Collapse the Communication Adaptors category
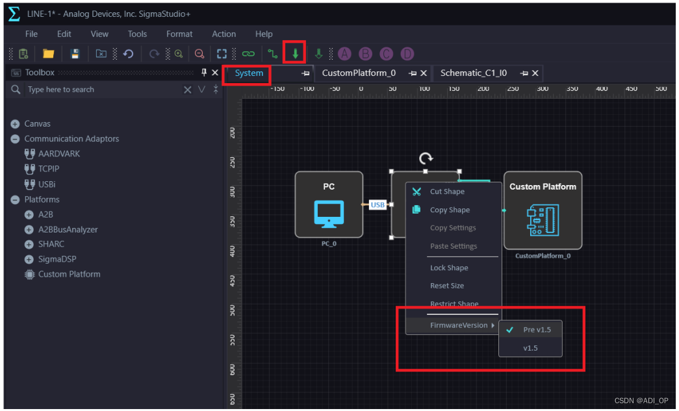This screenshot has width=679, height=411. [15, 139]
